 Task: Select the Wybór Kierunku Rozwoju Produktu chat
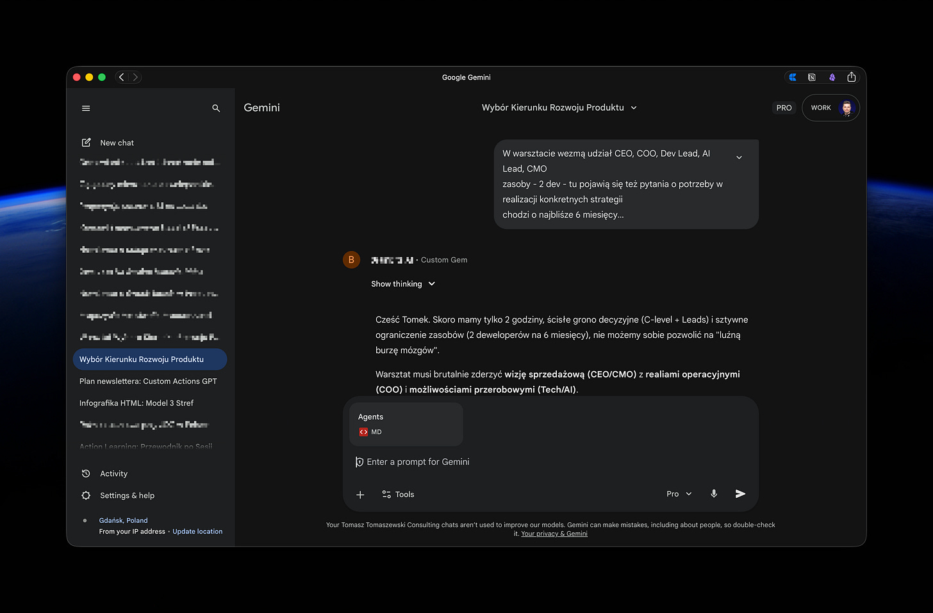pos(150,359)
